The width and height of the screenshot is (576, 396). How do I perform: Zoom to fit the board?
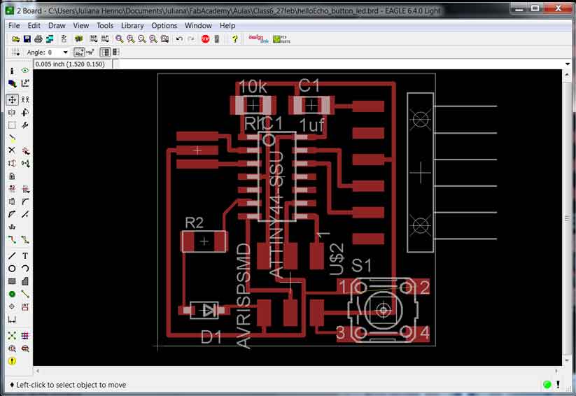(x=120, y=39)
